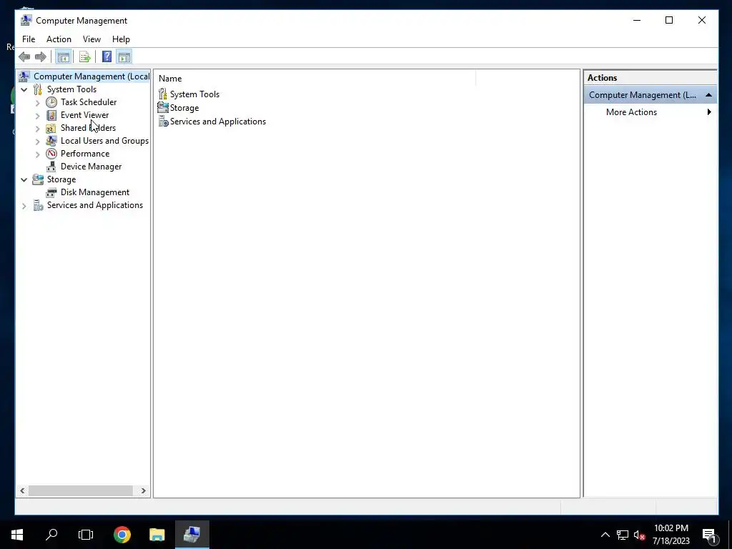This screenshot has height=549, width=732.
Task: Toggle Show/Hide Action Pane toolbar icon
Action: 124,57
